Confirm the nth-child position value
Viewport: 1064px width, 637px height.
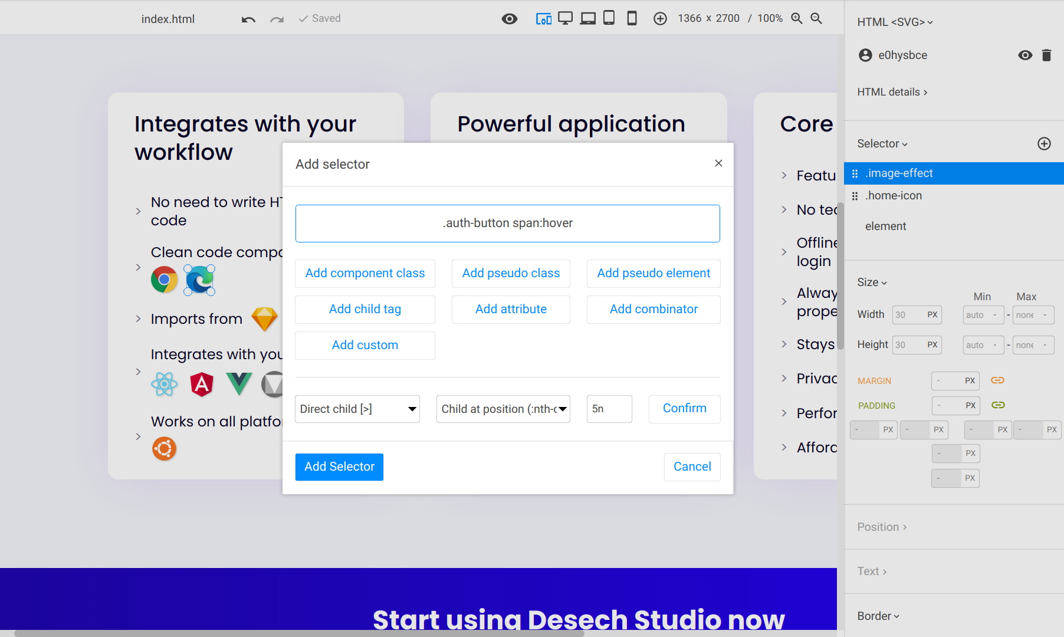[x=685, y=409]
